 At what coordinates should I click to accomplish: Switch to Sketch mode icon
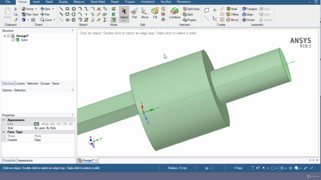pyautogui.click(x=113, y=9)
